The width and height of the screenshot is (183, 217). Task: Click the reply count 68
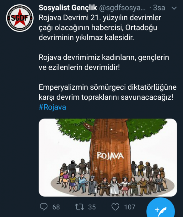[56, 207]
